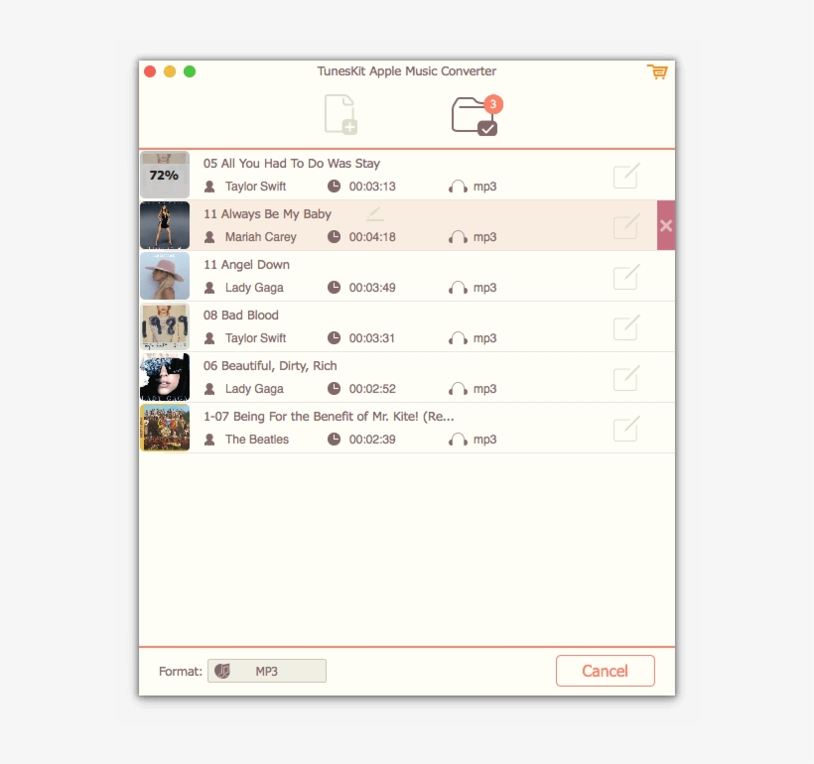Edit metadata of Angel Down
This screenshot has width=814, height=764.
click(x=625, y=277)
